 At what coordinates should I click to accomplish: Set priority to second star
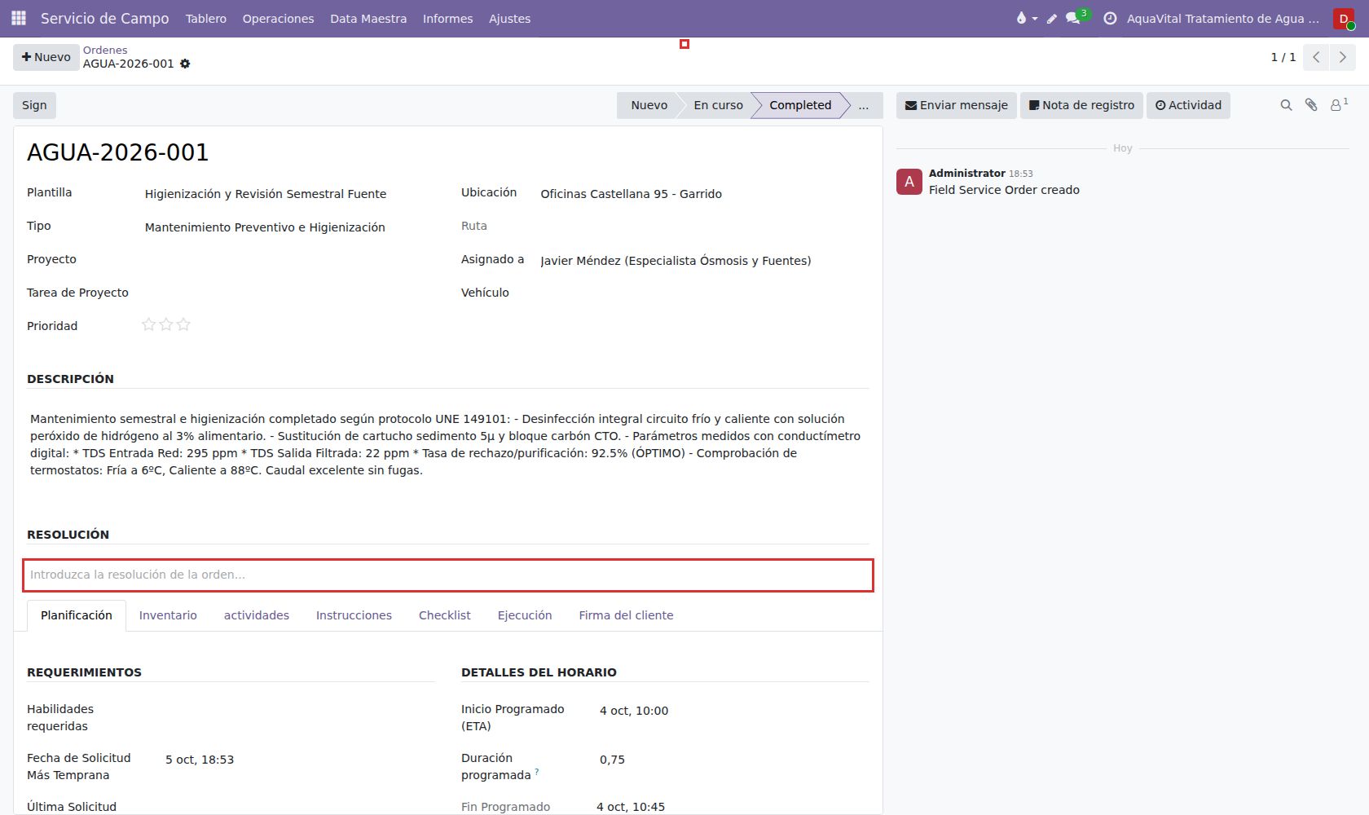pos(166,324)
